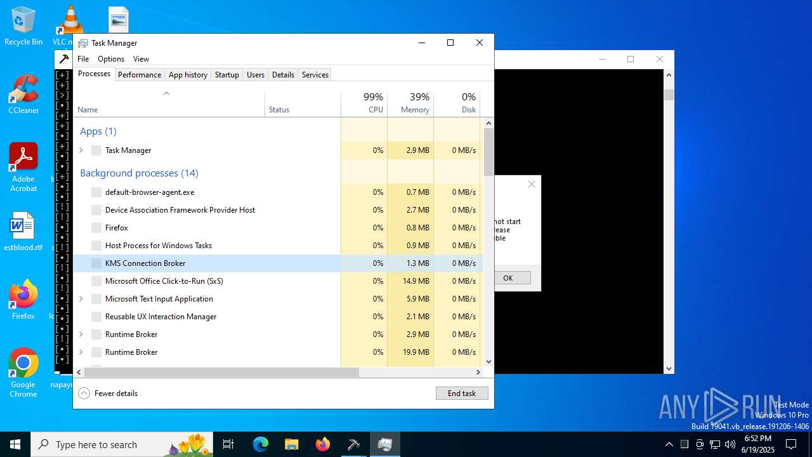This screenshot has width=812, height=457.
Task: Collapse view with Fewer details
Action: pos(108,394)
